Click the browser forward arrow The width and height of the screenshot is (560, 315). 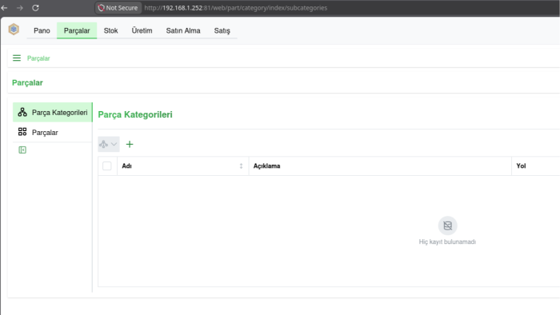coord(20,8)
